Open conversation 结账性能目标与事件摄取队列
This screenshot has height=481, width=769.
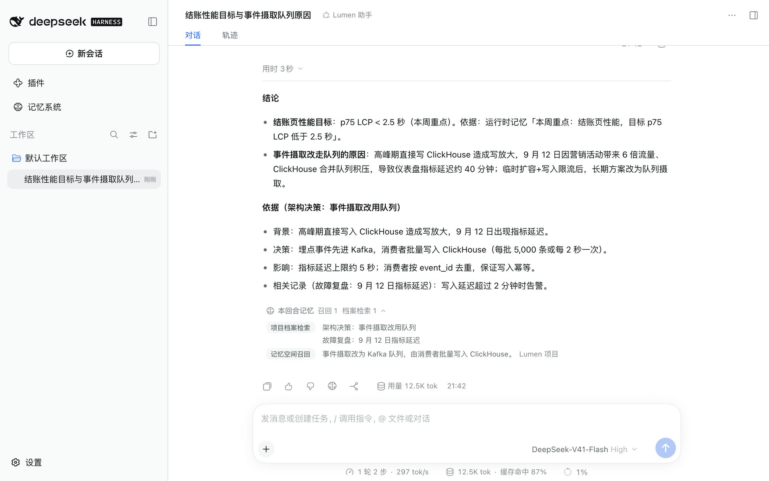84,179
